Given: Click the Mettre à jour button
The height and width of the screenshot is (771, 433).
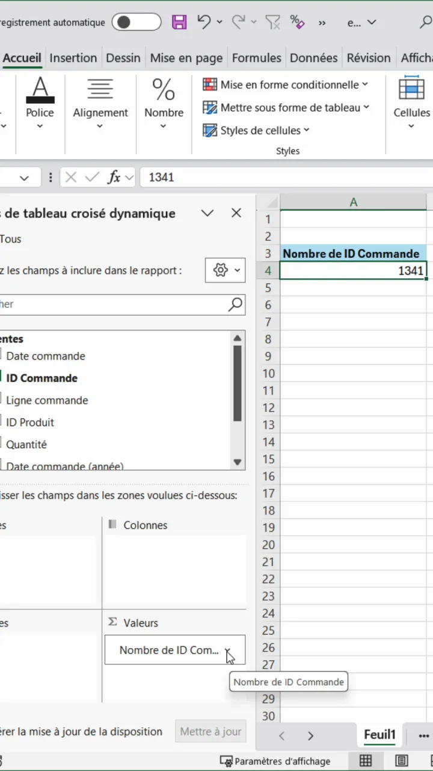Looking at the screenshot, I should click(210, 732).
